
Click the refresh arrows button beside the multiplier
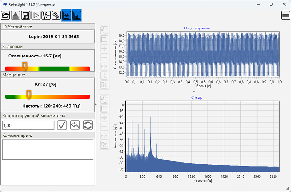pyautogui.click(x=88, y=125)
